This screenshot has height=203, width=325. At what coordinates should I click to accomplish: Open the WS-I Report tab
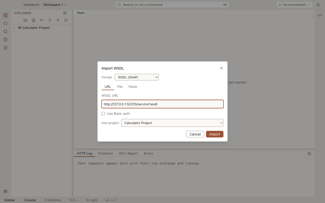point(128,154)
